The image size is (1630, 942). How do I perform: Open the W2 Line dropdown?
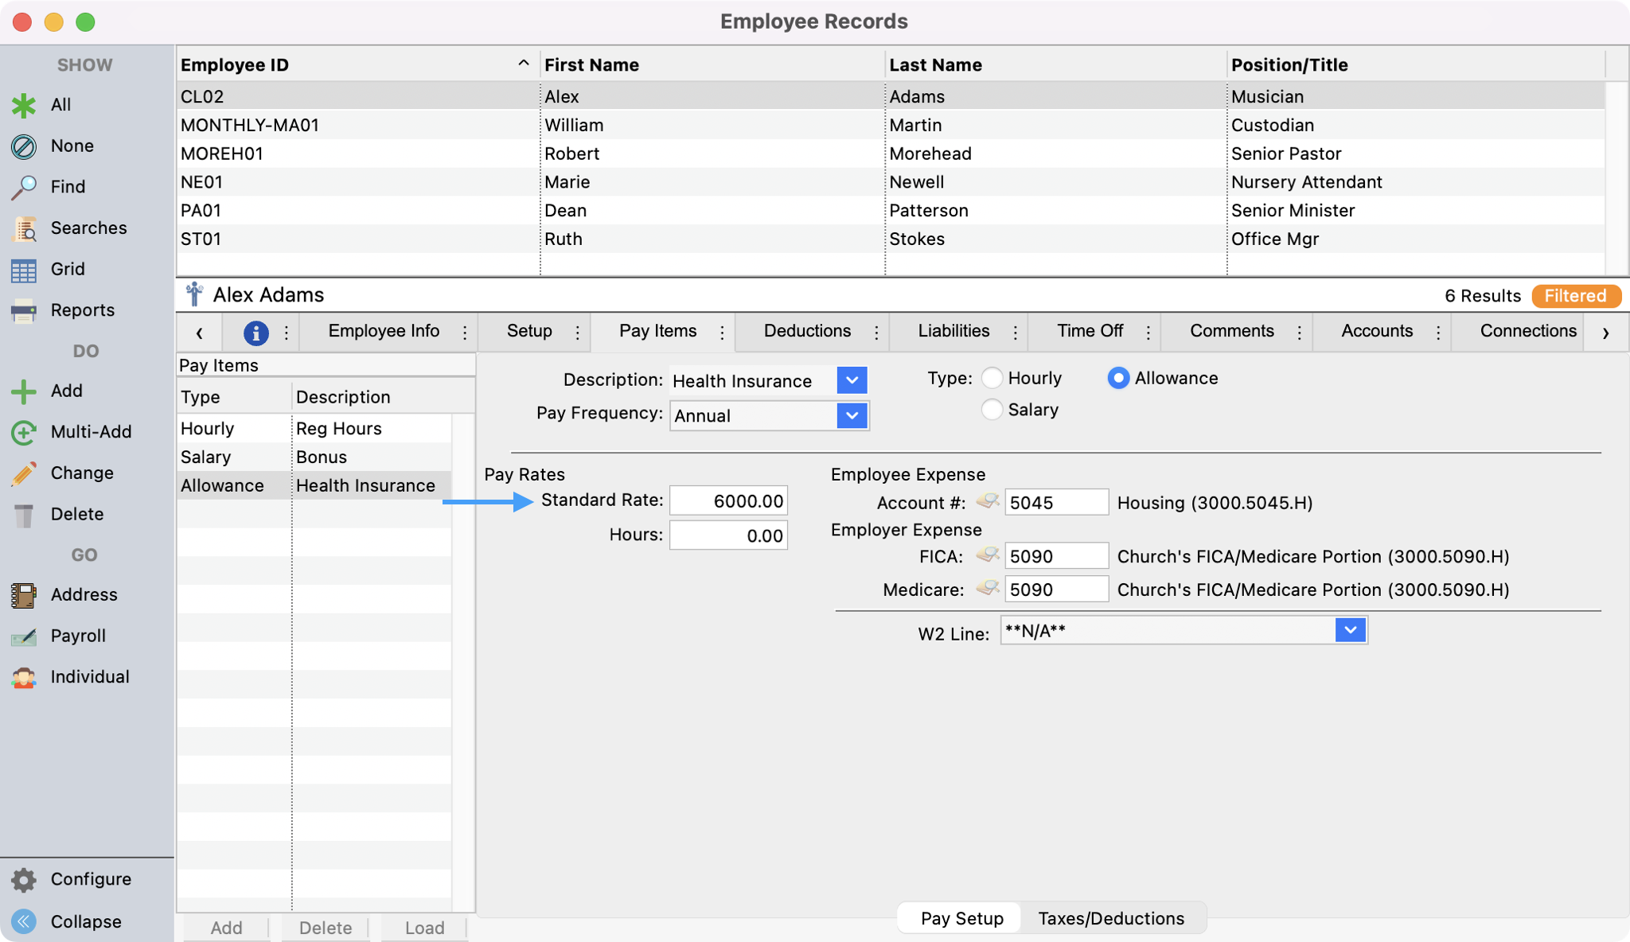point(1350,631)
